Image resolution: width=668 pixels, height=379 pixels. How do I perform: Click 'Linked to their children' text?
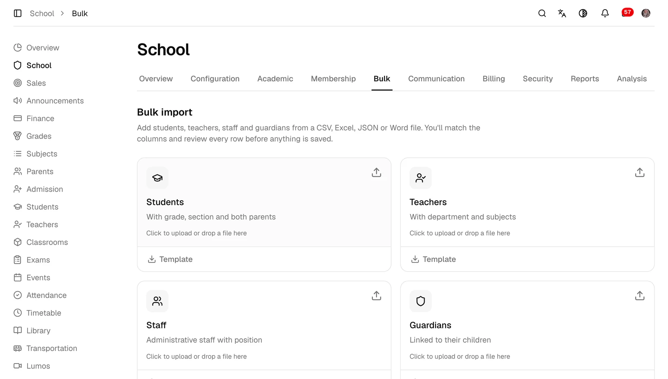click(450, 340)
